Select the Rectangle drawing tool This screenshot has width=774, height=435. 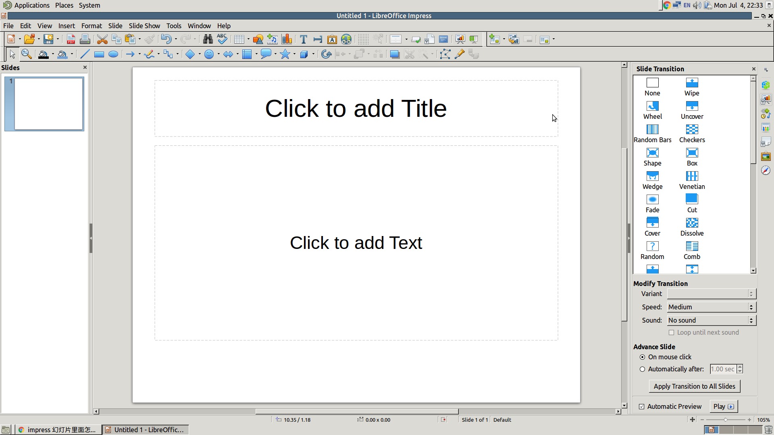tap(99, 54)
